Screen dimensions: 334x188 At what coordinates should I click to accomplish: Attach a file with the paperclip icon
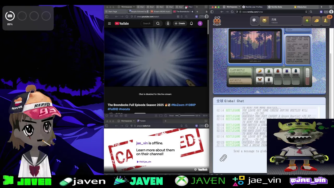click(x=223, y=158)
